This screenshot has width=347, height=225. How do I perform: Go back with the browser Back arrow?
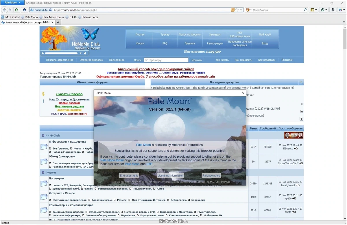click(4, 10)
